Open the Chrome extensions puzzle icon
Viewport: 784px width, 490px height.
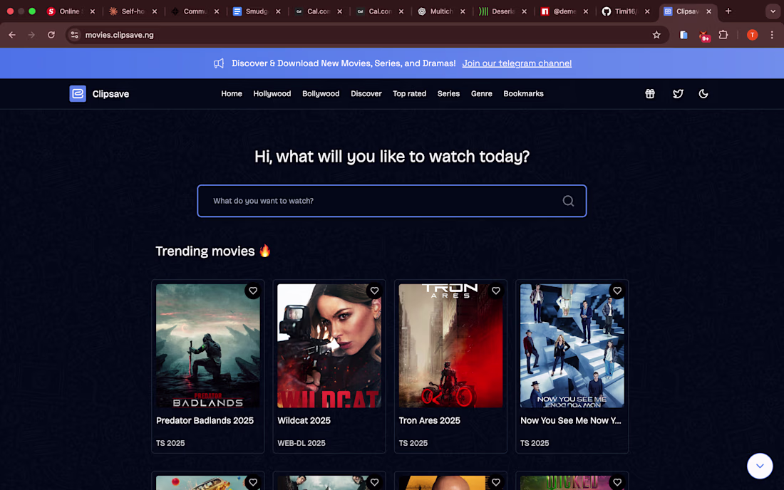[x=723, y=35]
